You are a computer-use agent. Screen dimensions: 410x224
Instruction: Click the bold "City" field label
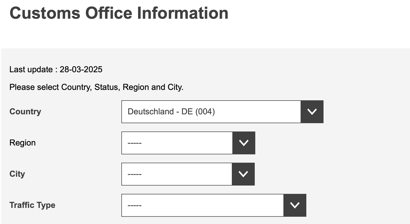pyautogui.click(x=17, y=174)
